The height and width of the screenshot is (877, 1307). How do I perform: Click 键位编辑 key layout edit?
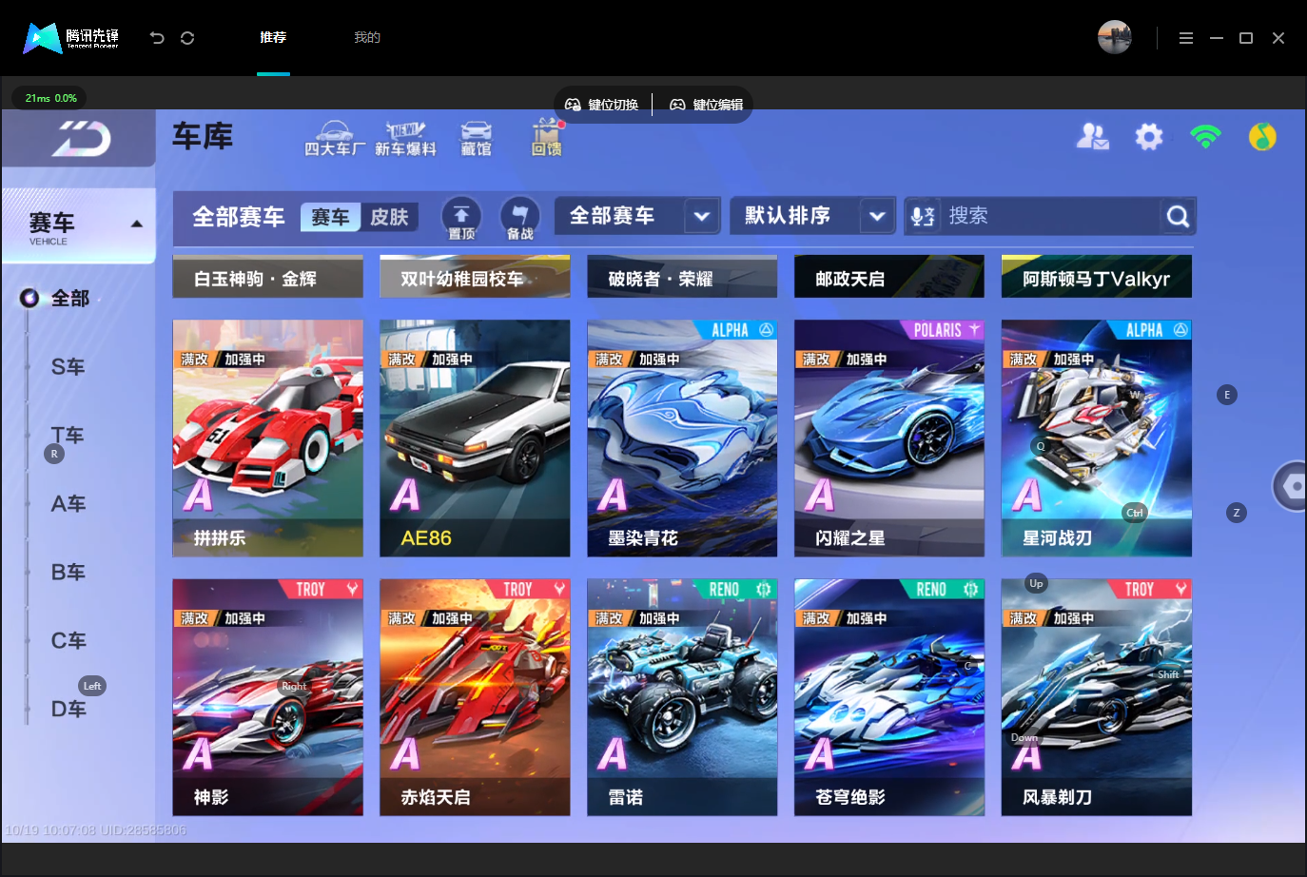[707, 105]
